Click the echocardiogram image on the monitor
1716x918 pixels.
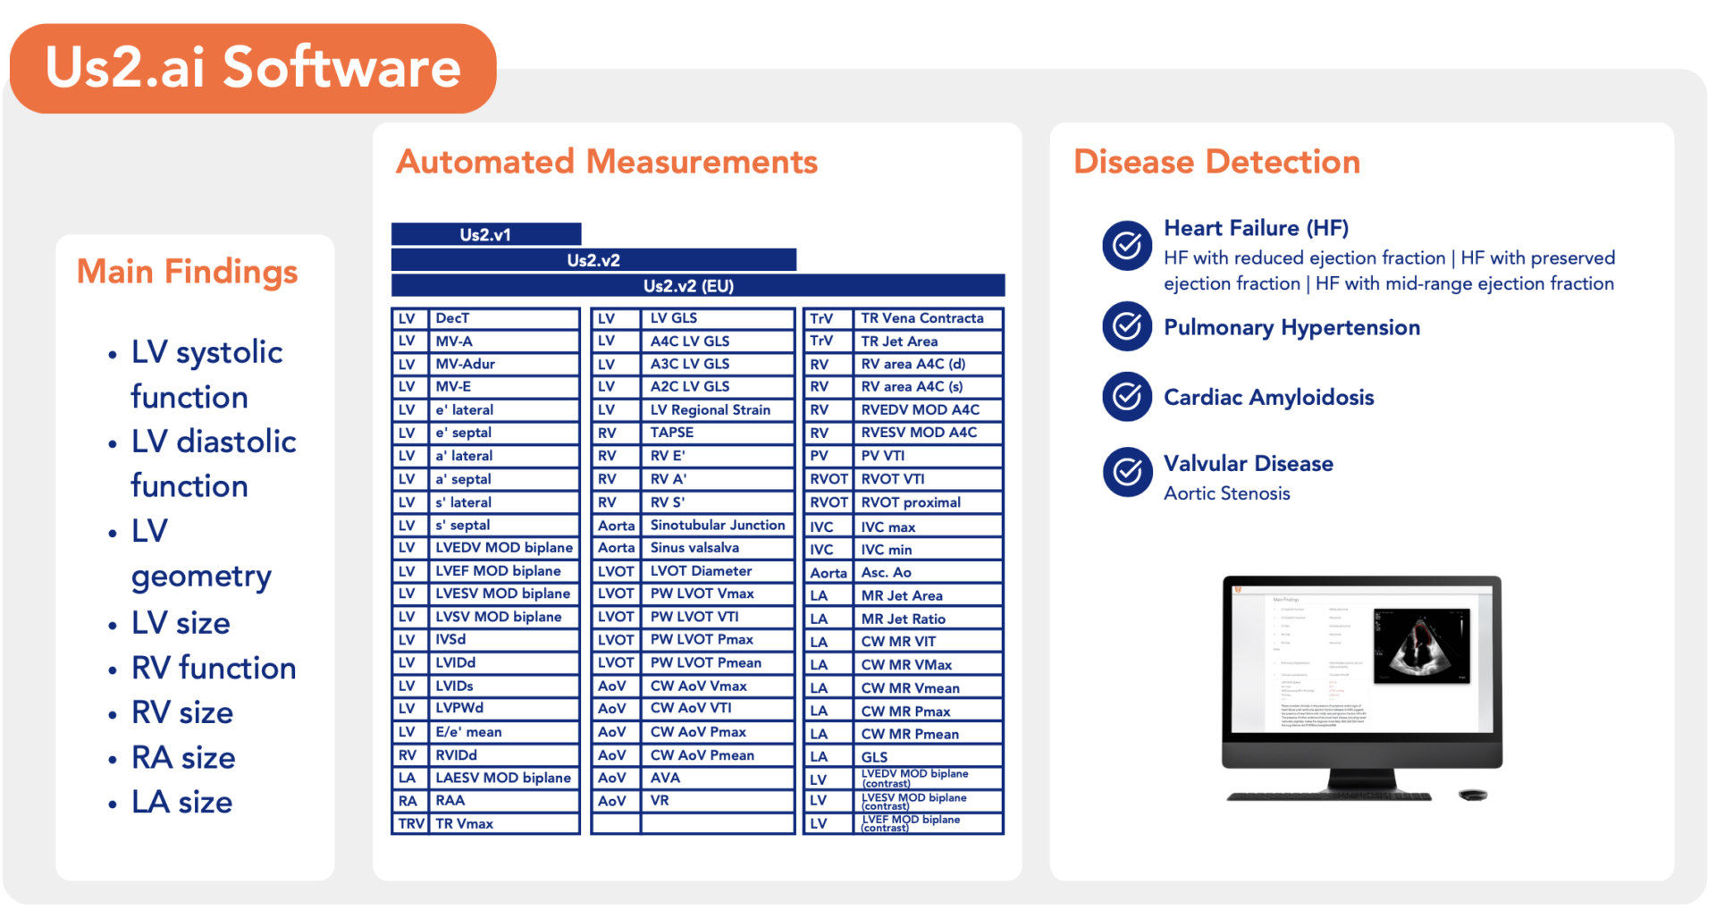click(x=1421, y=645)
